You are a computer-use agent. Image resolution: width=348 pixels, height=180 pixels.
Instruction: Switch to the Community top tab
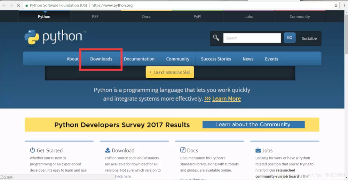click(x=300, y=16)
